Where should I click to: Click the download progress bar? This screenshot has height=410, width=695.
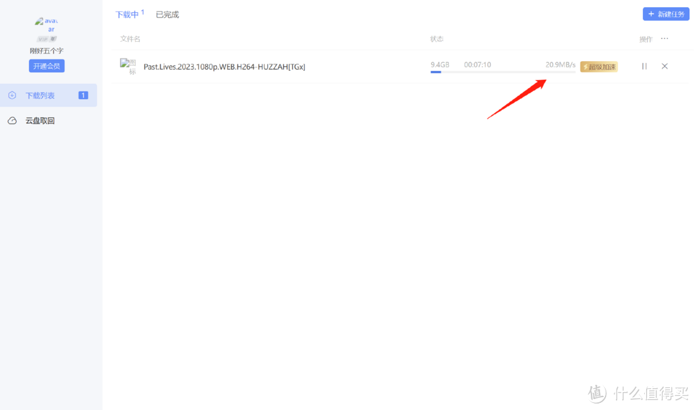coord(503,72)
